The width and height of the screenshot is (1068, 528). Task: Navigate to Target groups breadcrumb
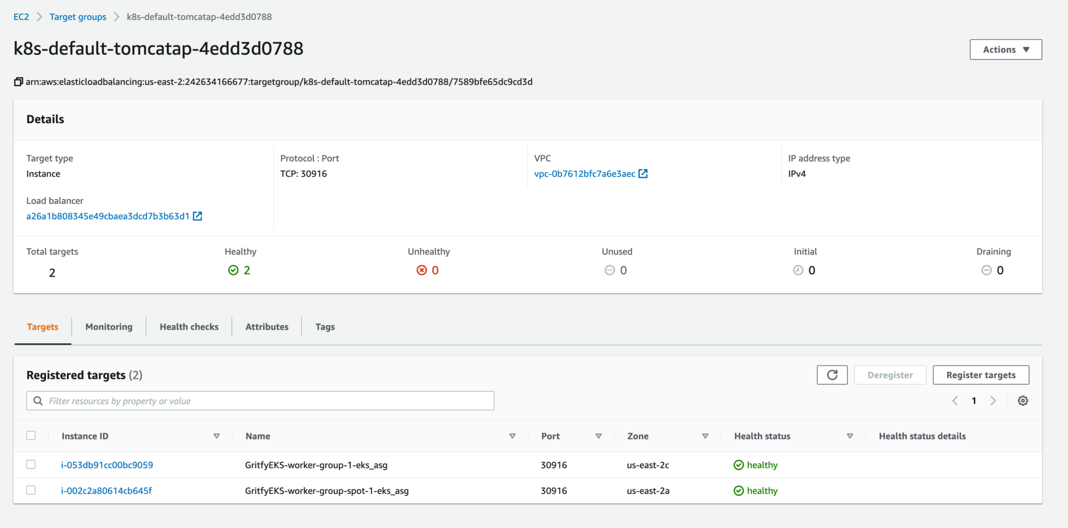click(77, 16)
